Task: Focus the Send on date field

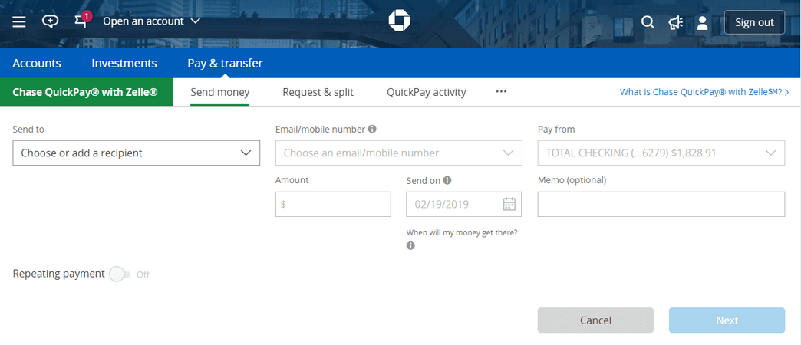Action: click(464, 204)
